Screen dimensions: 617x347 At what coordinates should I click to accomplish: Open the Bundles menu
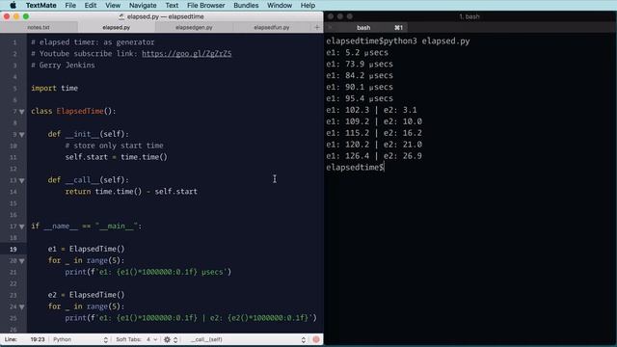tap(246, 5)
